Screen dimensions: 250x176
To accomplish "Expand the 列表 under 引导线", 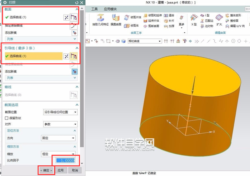I will coord(41,78).
